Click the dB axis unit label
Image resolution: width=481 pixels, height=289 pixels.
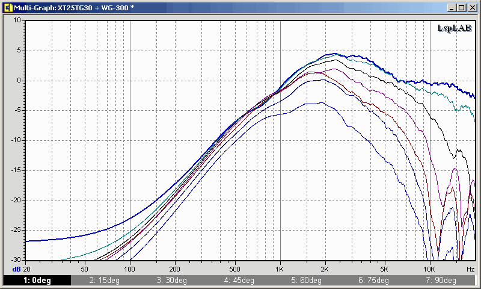[x=17, y=269]
